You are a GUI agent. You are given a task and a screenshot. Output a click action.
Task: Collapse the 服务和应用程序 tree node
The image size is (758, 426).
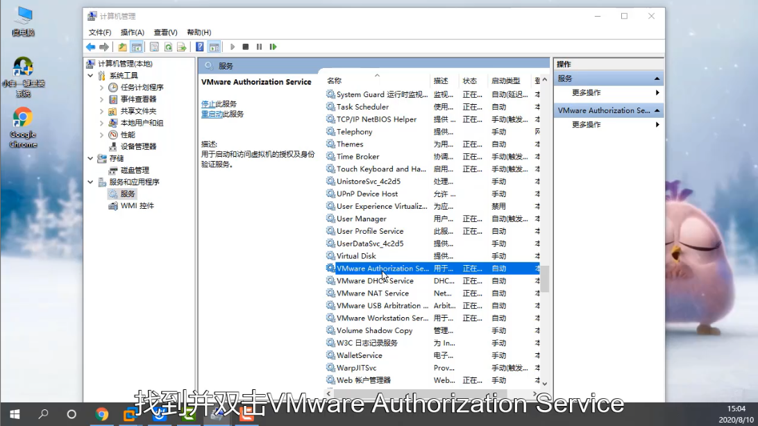coord(90,182)
